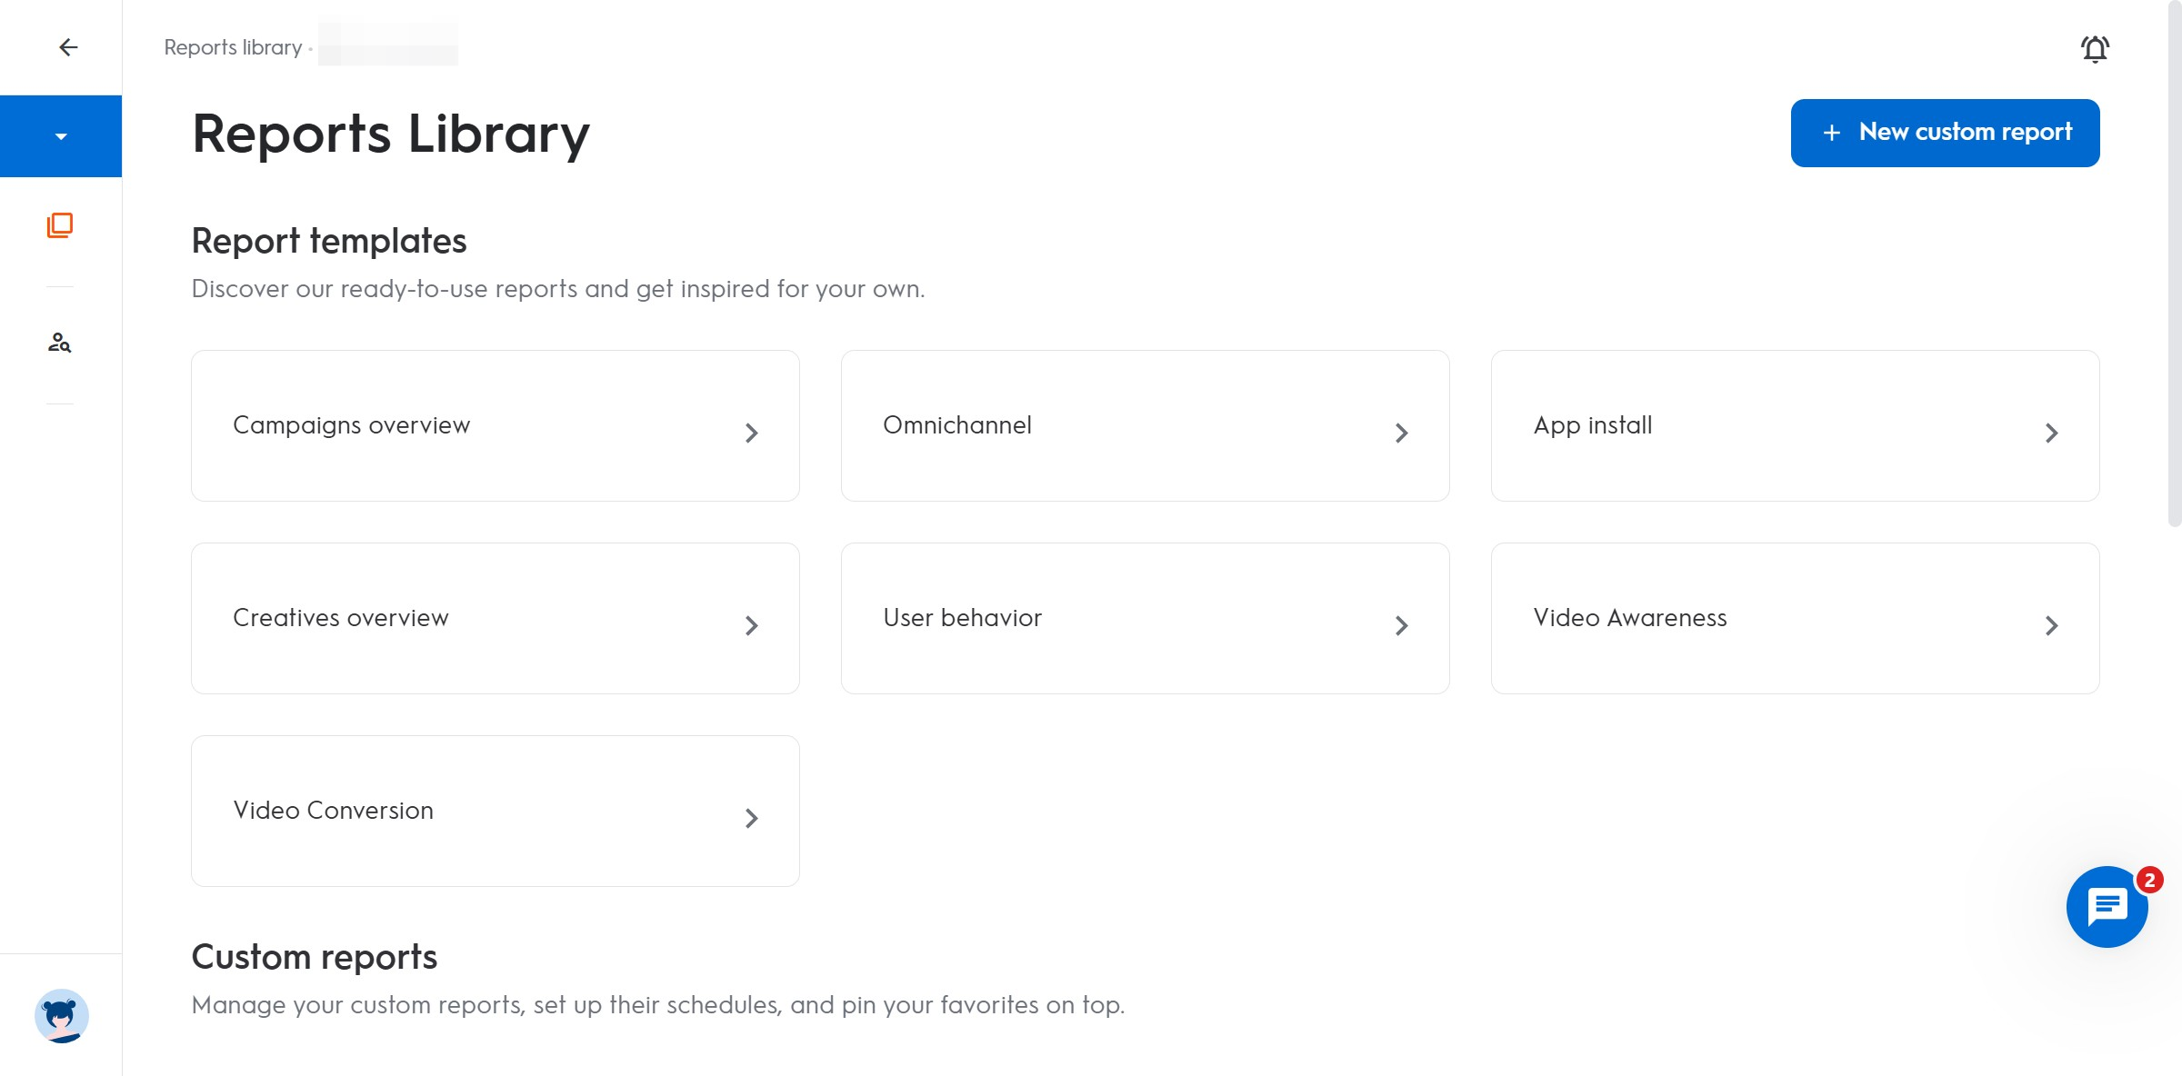Click the user avatar at sidebar bottom

point(60,1015)
